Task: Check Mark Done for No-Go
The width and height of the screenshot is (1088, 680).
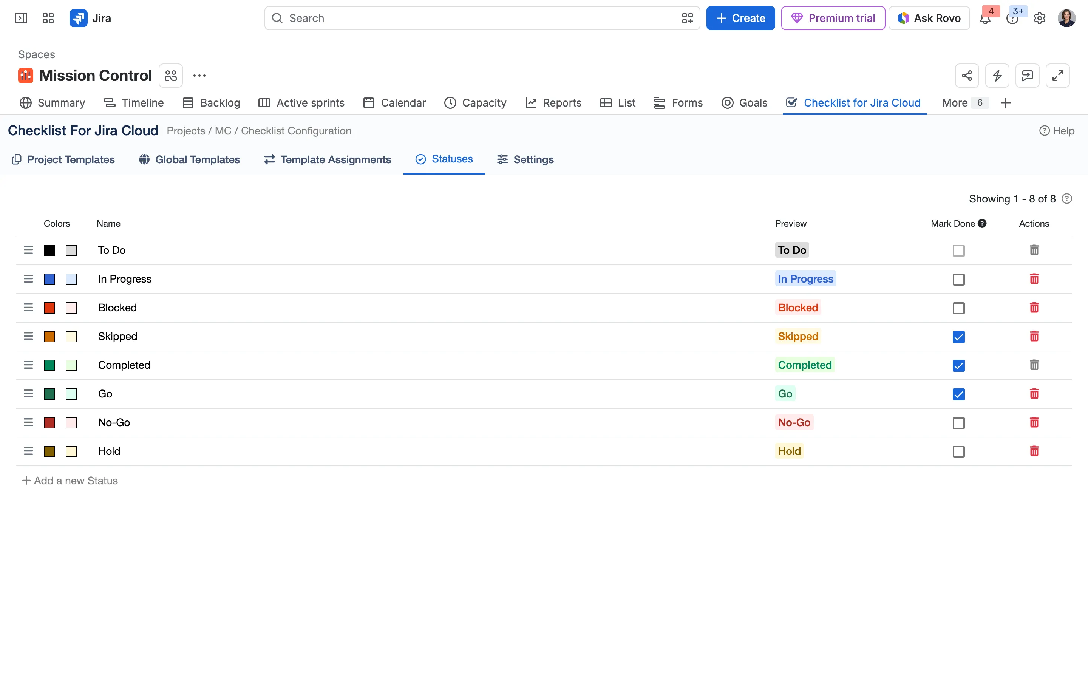Action: click(x=958, y=423)
